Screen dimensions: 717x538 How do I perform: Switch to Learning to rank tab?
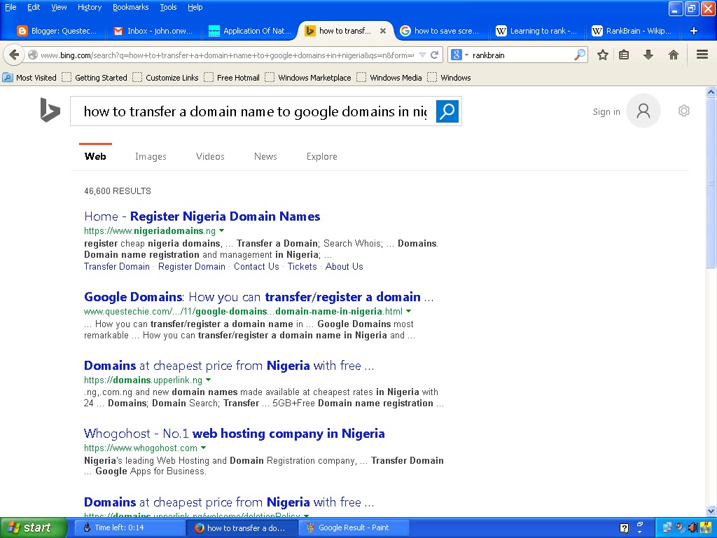coord(537,31)
